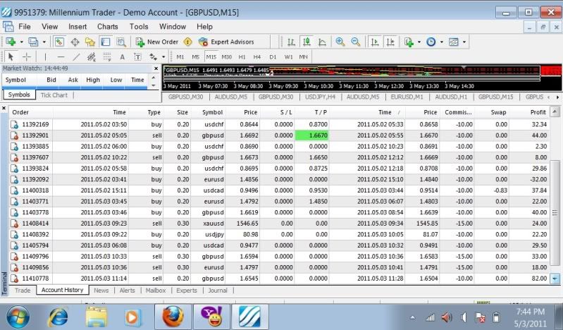Click the Indicators list icon
The image size is (563, 330).
click(x=409, y=42)
